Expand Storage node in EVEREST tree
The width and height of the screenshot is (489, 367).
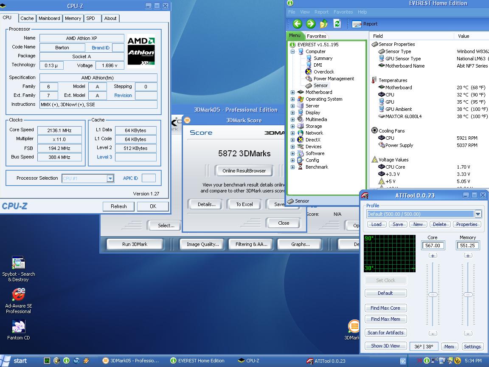click(x=292, y=127)
